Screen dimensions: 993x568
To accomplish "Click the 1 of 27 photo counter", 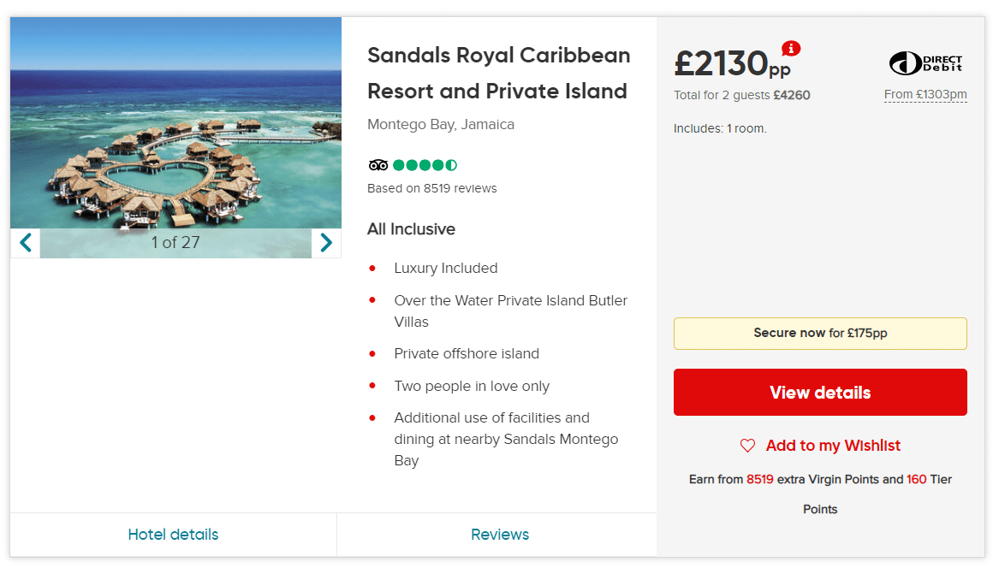I will pyautogui.click(x=175, y=243).
